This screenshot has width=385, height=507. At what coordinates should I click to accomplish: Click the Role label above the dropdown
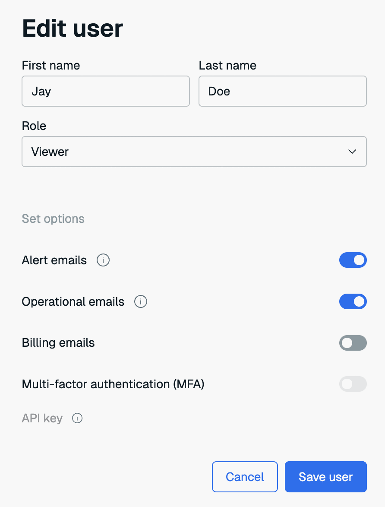[x=34, y=126]
